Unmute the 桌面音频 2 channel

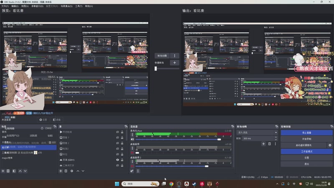(132, 166)
